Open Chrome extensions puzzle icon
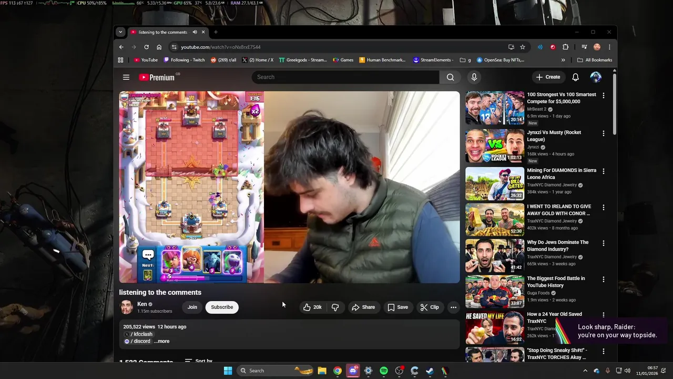 coord(565,47)
